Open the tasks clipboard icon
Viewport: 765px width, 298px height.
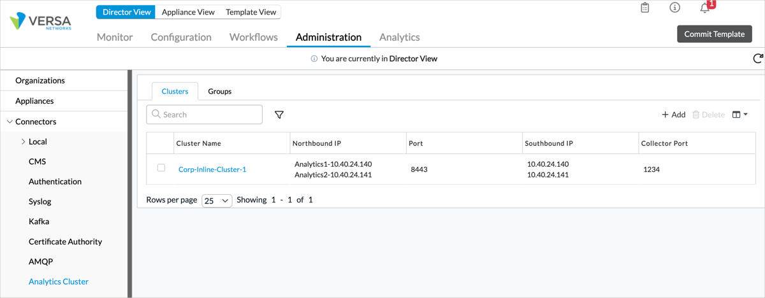(645, 8)
